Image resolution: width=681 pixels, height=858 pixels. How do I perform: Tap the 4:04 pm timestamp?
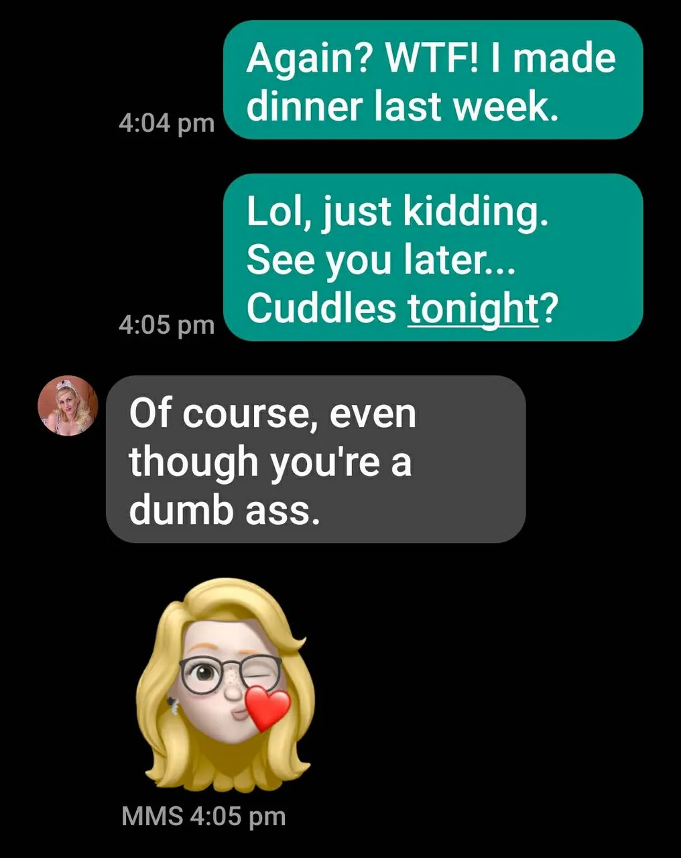click(166, 123)
